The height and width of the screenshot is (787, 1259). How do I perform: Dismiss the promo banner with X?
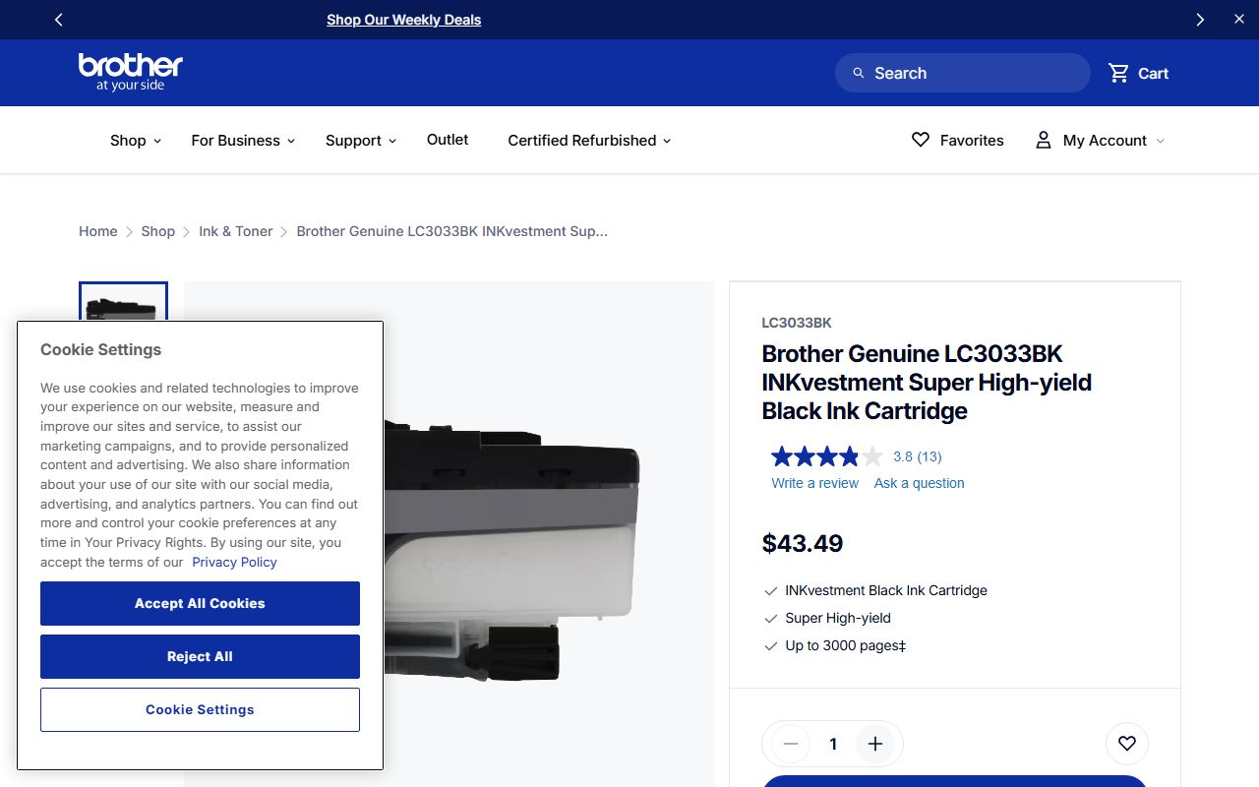[1239, 20]
